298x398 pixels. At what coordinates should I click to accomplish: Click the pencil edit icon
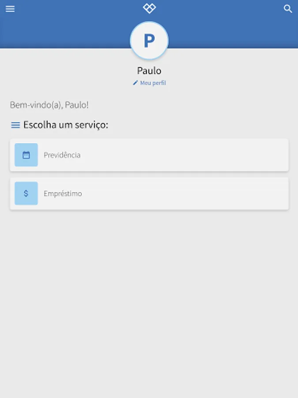click(x=136, y=83)
